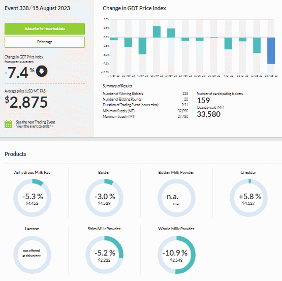This screenshot has width=282, height=281.
Task: Click the Number of Bidding Rounds row
Action: pos(145,99)
